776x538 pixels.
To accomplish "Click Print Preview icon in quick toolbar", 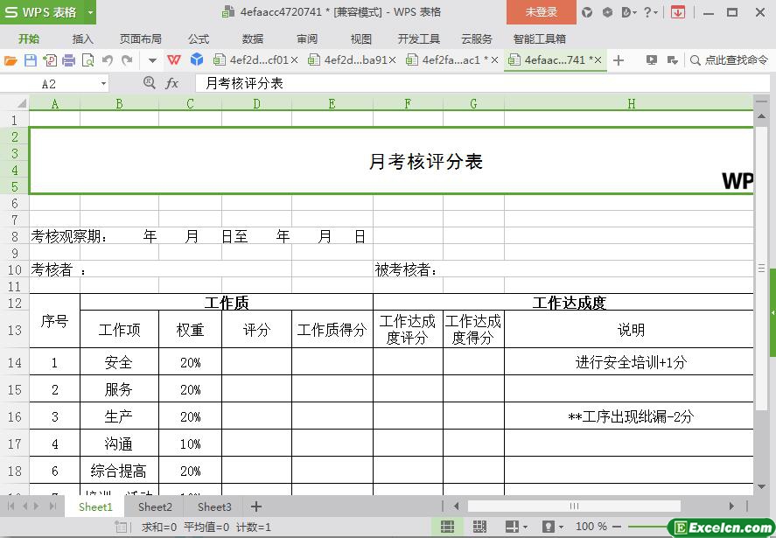I will (x=88, y=60).
